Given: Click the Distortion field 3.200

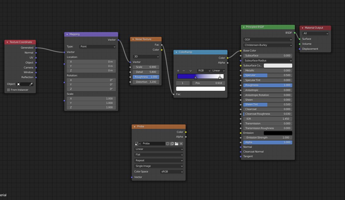Looking at the screenshot, I should 146,82.
